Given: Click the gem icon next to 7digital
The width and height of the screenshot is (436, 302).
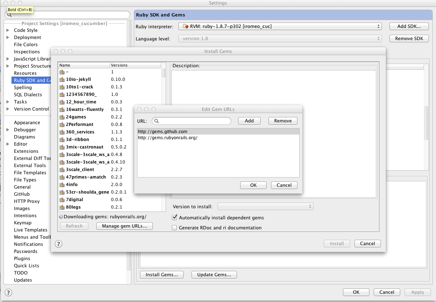Looking at the screenshot, I should (62, 200).
